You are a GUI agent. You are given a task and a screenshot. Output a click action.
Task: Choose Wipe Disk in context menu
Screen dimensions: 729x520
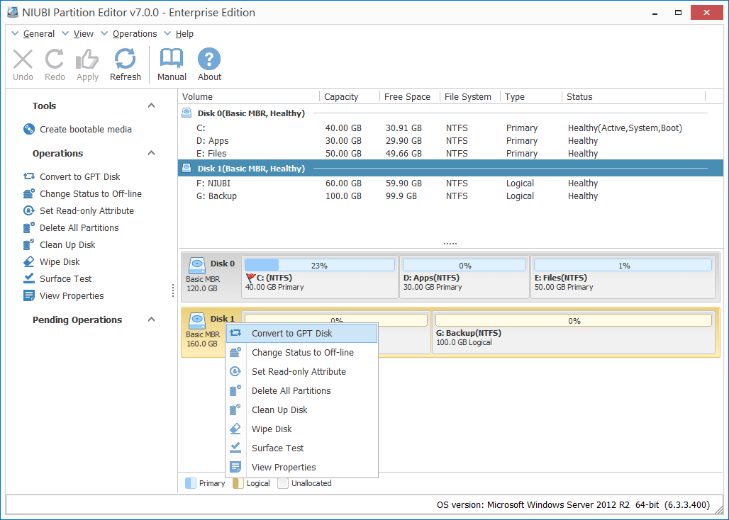(x=301, y=429)
